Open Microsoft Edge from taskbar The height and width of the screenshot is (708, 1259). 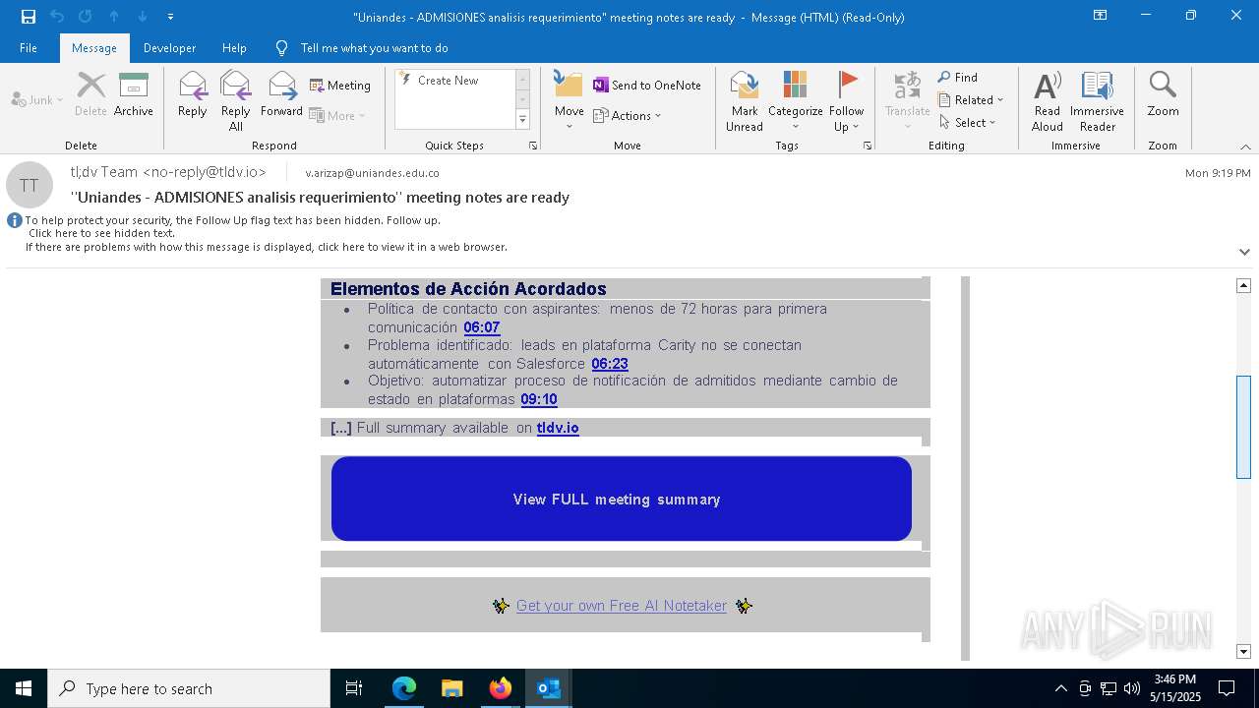coord(404,688)
